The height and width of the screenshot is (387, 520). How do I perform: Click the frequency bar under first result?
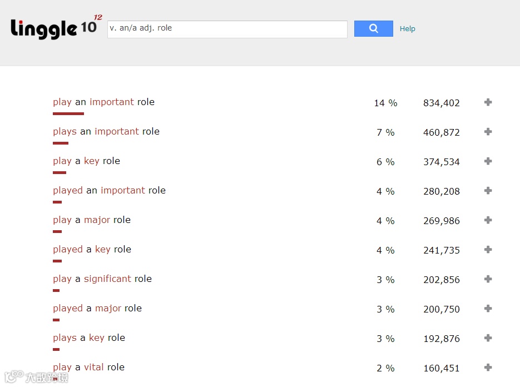pos(68,114)
